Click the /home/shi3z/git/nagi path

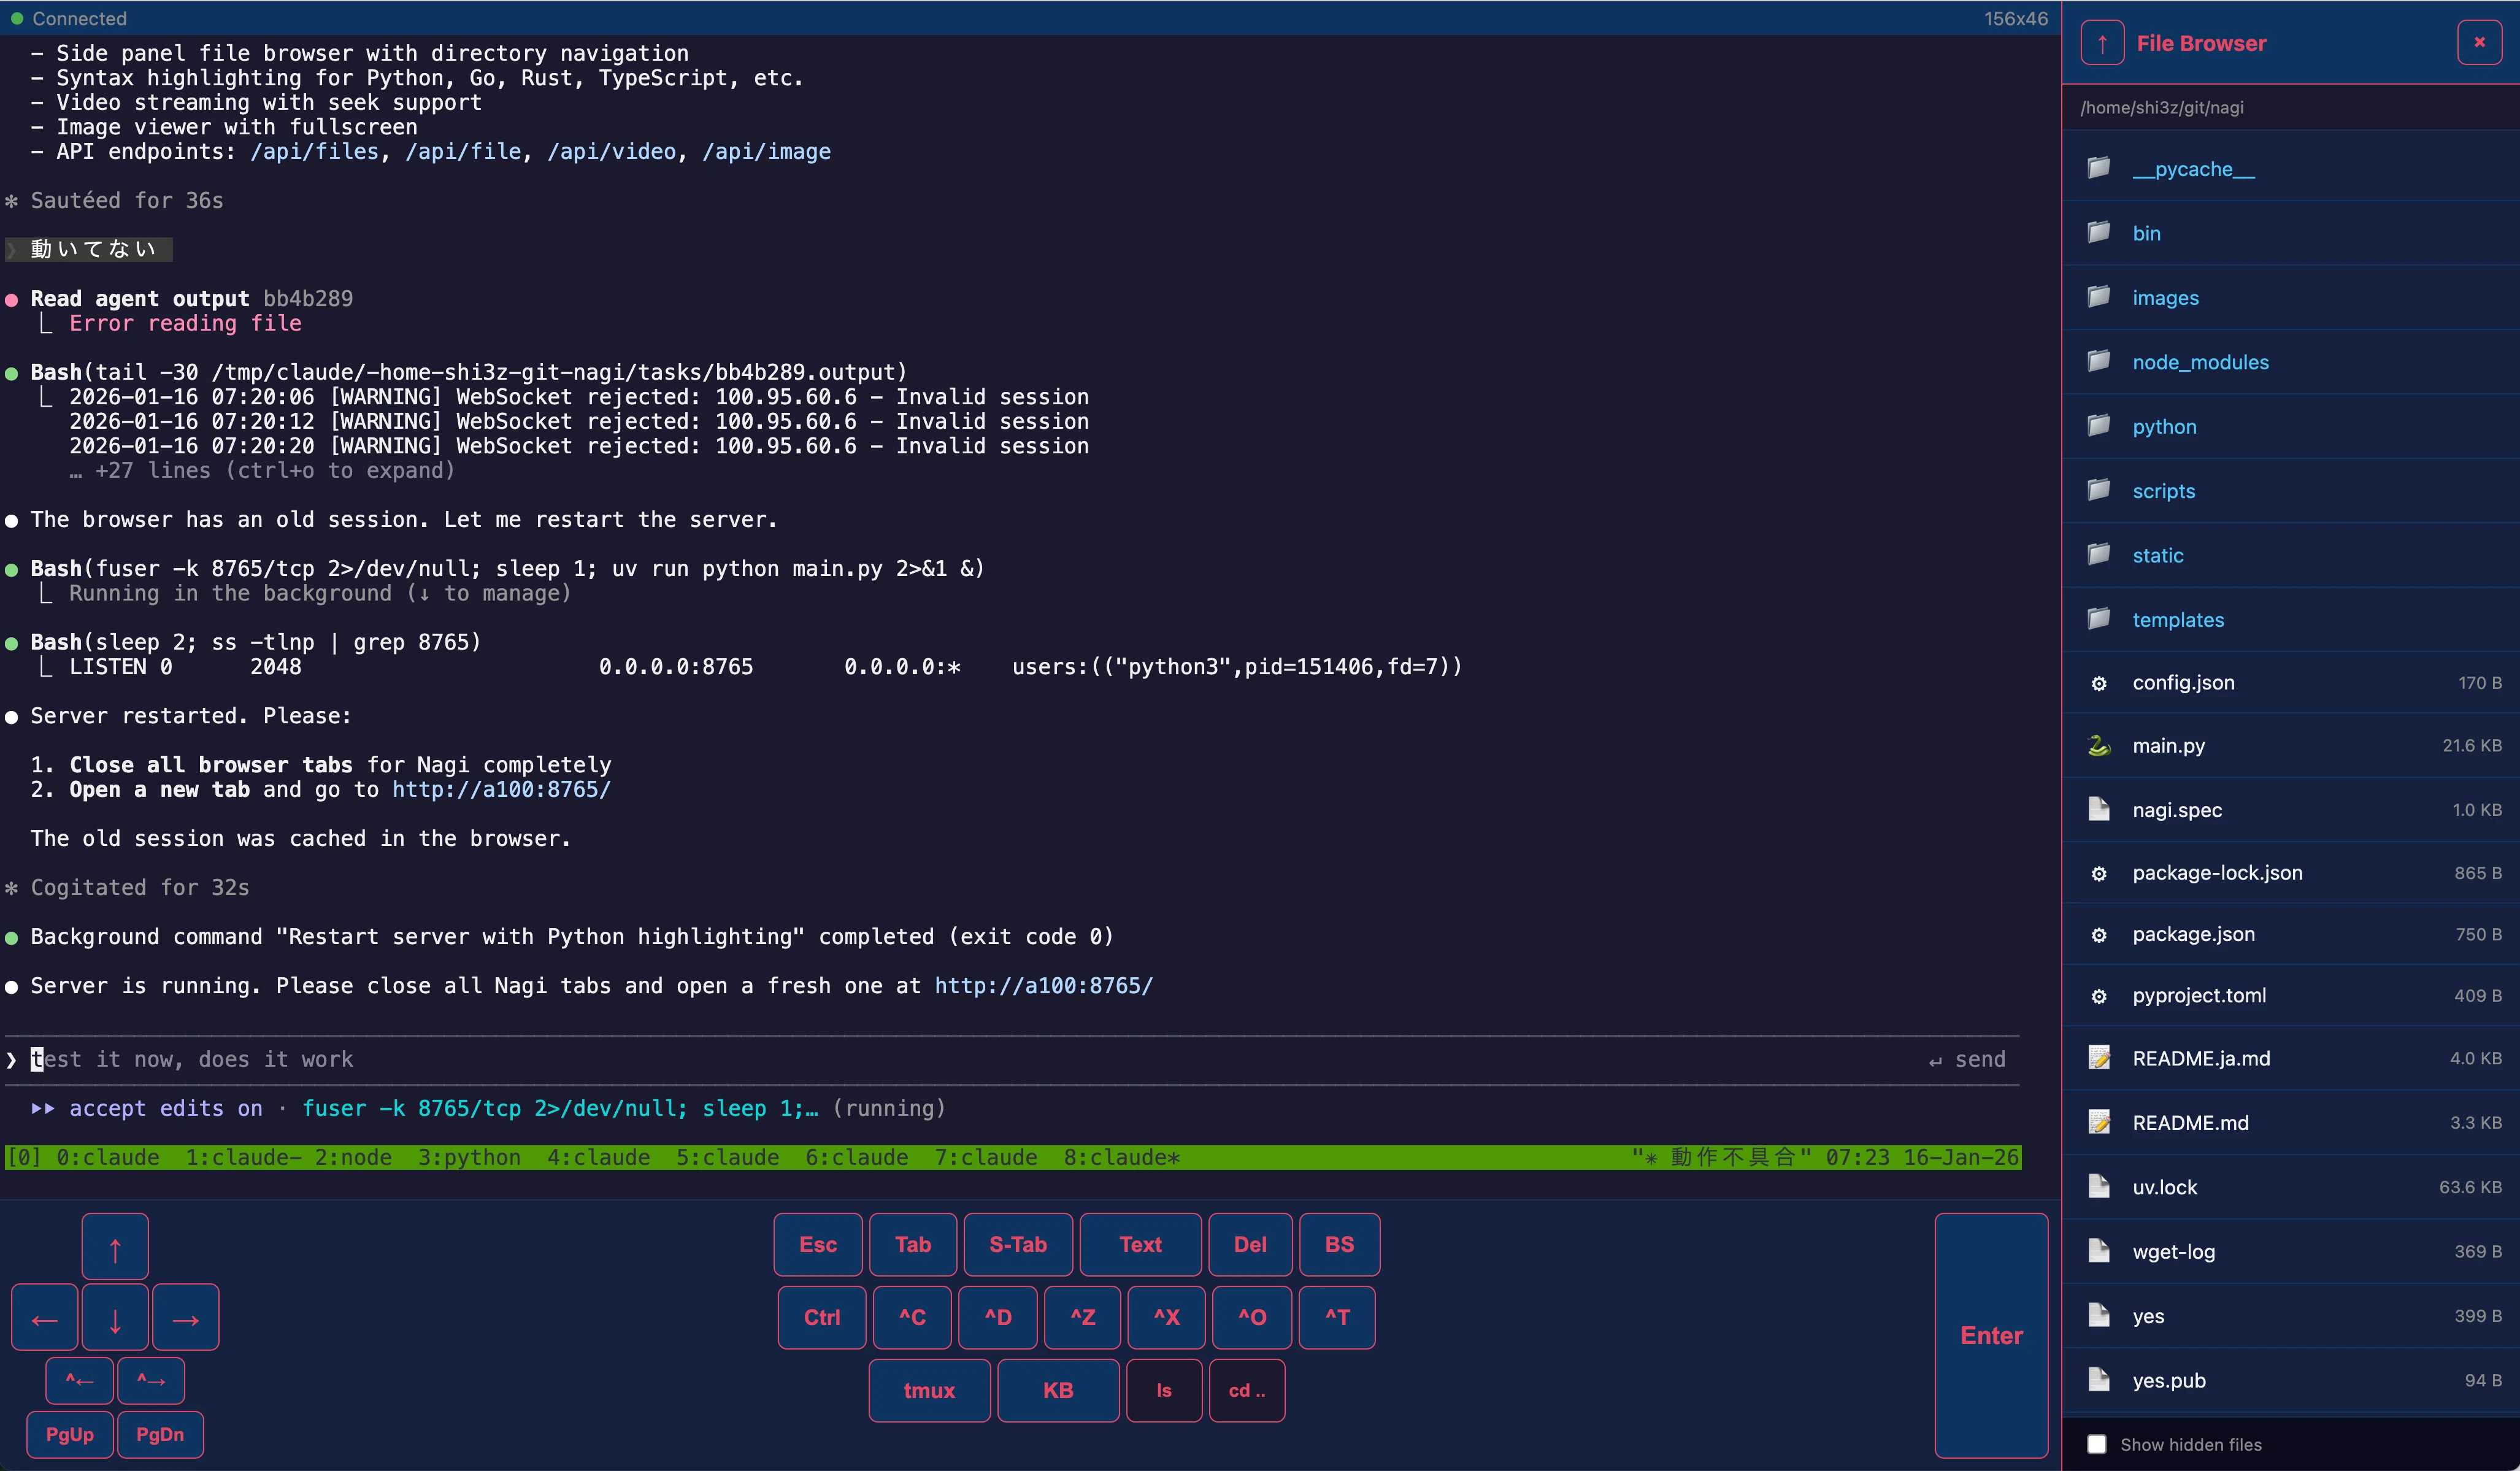[2162, 108]
